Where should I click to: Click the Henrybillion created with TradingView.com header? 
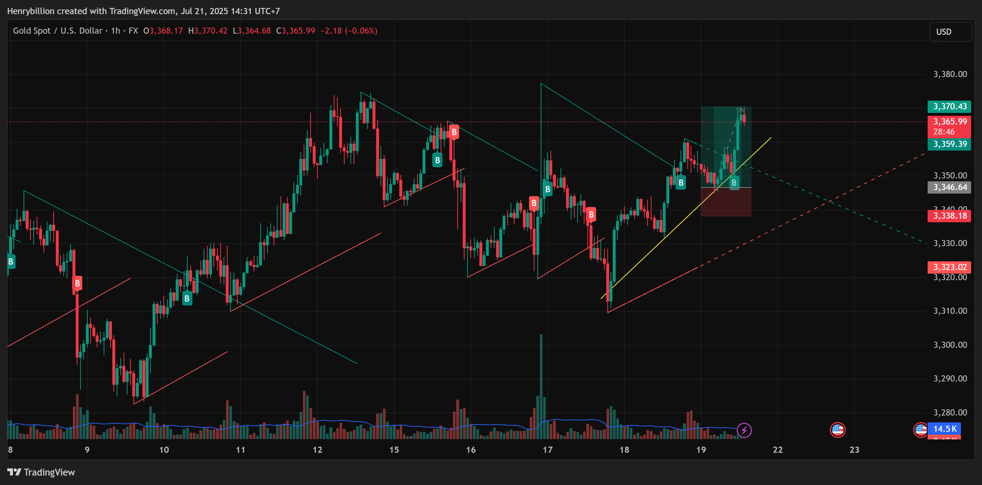(x=143, y=11)
